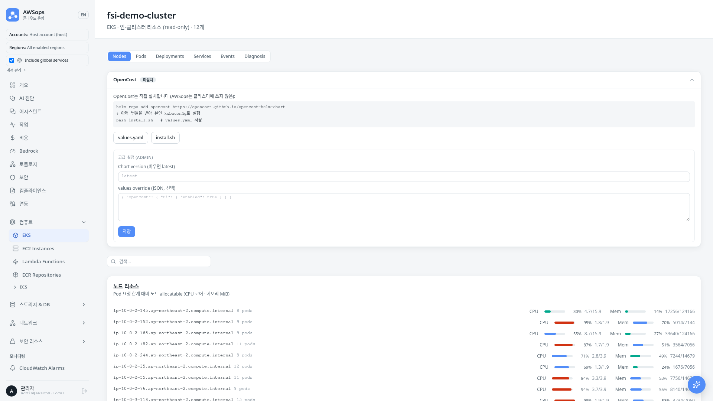
Task: Click the 검색 search field
Action: pos(159,261)
